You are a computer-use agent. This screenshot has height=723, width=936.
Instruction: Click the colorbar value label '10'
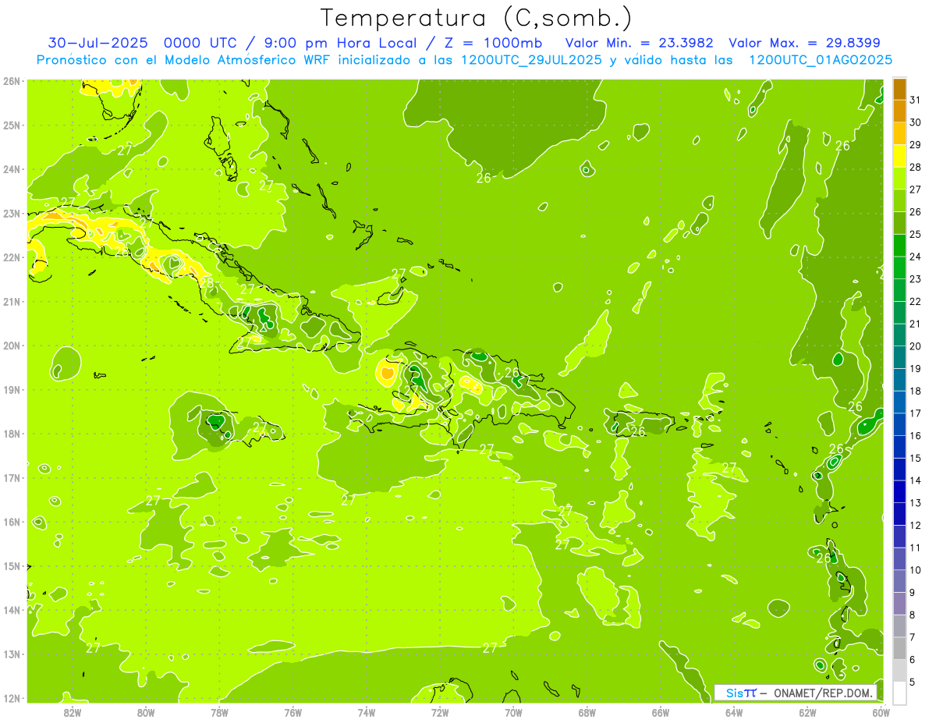[915, 570]
